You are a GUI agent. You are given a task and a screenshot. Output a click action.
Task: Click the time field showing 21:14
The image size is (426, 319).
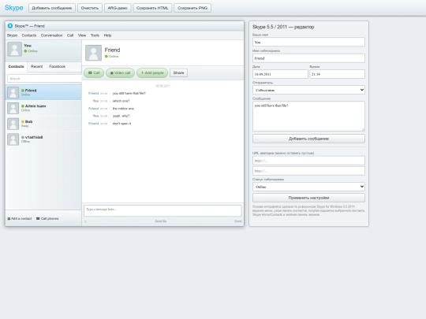click(337, 74)
